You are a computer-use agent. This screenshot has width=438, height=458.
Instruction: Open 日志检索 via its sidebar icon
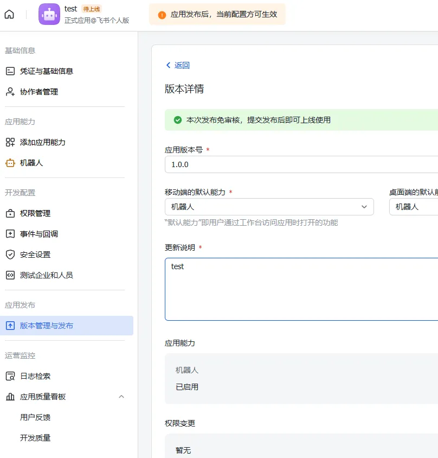coord(11,376)
